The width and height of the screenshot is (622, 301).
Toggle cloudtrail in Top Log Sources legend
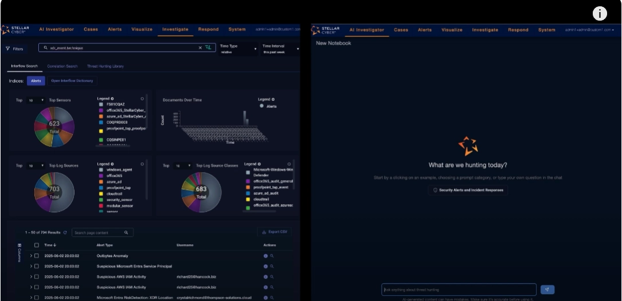tap(111, 194)
